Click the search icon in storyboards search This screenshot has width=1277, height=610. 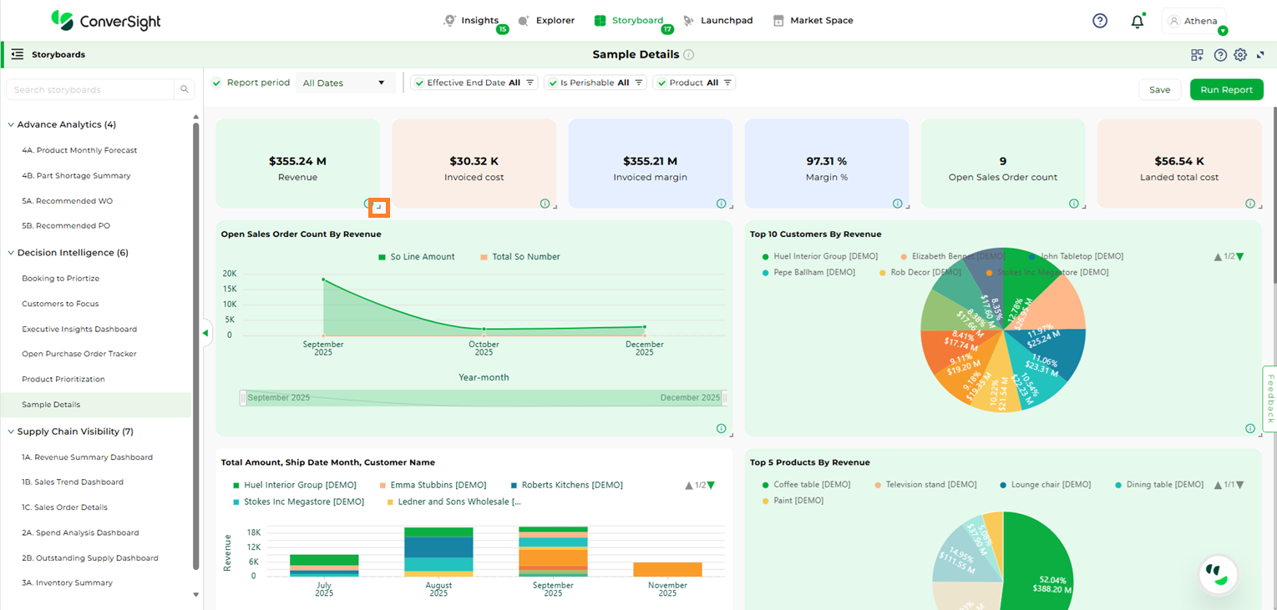tap(185, 90)
